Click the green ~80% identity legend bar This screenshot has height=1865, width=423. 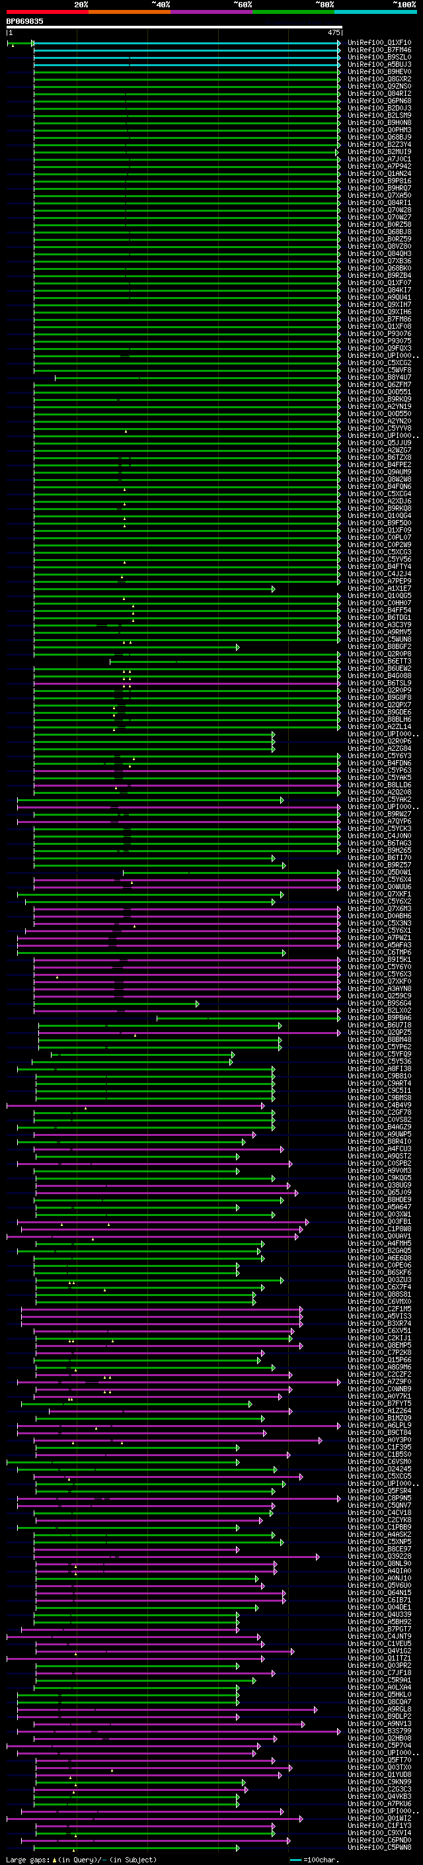[x=293, y=12]
